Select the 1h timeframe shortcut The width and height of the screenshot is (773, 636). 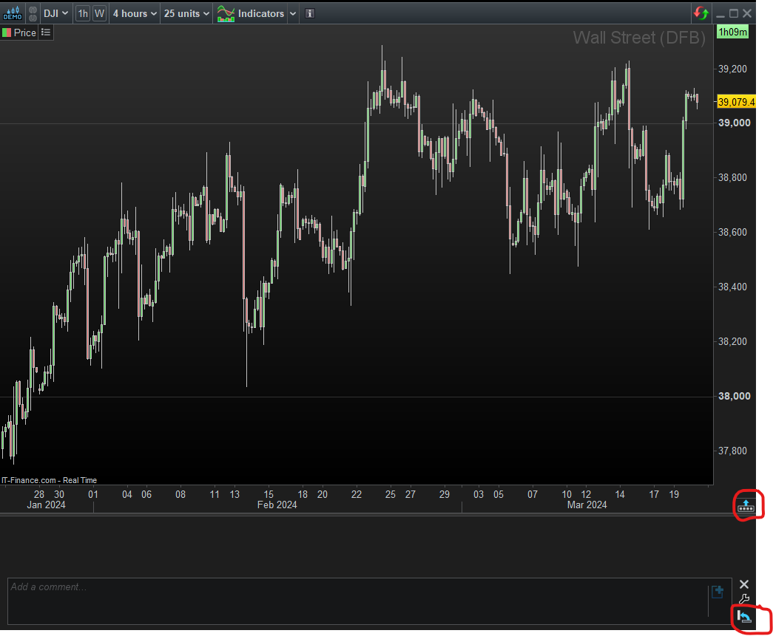(x=83, y=13)
